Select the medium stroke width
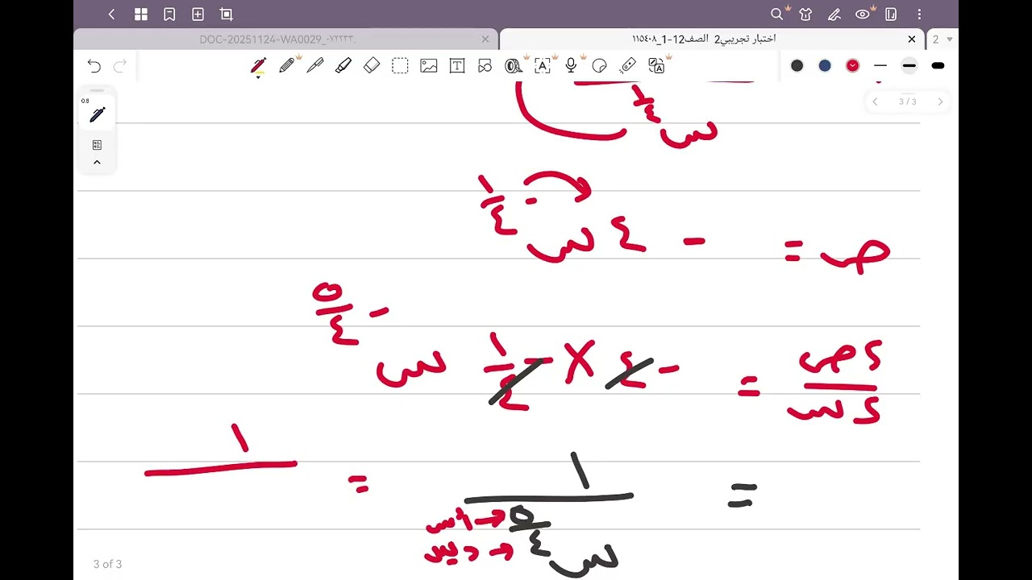Viewport: 1032px width, 580px height. pyautogui.click(x=909, y=66)
